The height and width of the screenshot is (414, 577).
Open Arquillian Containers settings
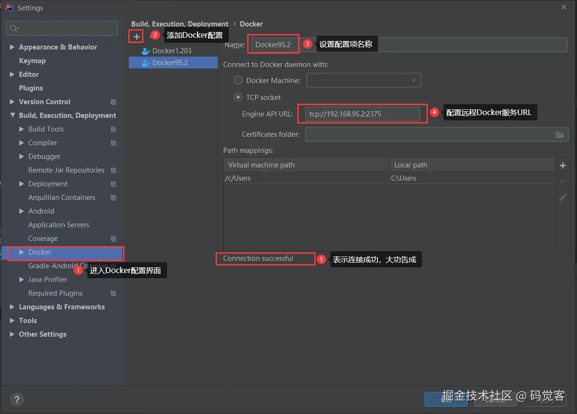[61, 198]
